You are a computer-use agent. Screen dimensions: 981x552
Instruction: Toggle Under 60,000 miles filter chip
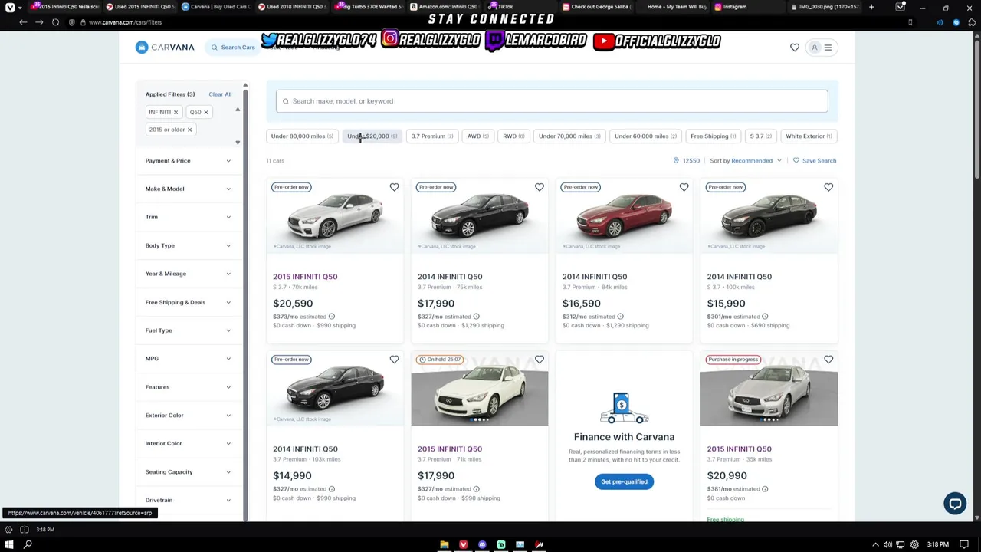[645, 136]
